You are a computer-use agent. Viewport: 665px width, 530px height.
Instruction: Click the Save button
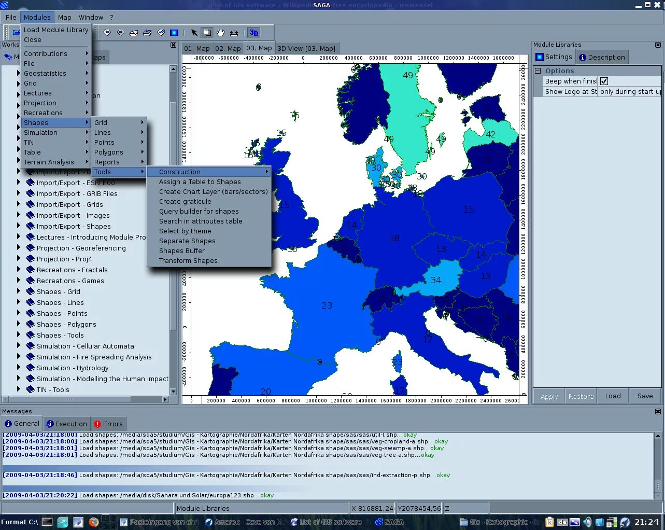click(645, 396)
